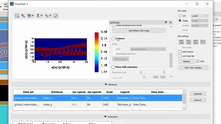Uncheck the Auto redraw checkbox
The image size is (221, 124).
(198, 61)
